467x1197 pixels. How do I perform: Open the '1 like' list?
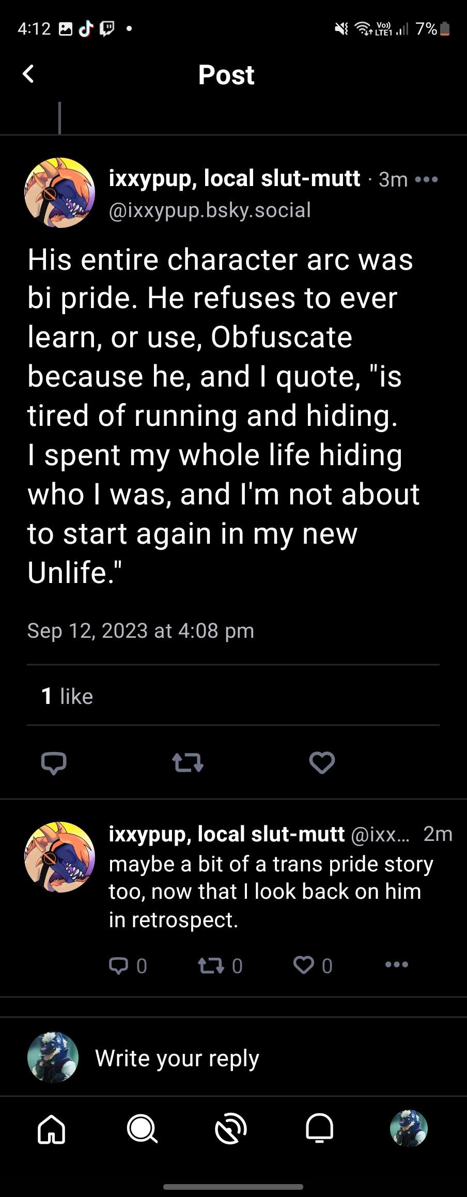coord(67,696)
